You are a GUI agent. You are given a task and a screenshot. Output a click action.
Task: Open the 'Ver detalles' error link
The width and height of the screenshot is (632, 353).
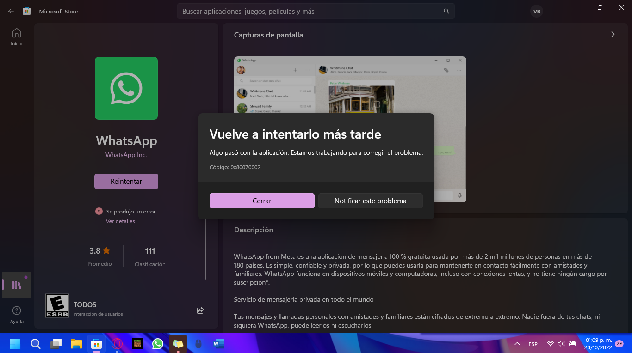pyautogui.click(x=120, y=221)
